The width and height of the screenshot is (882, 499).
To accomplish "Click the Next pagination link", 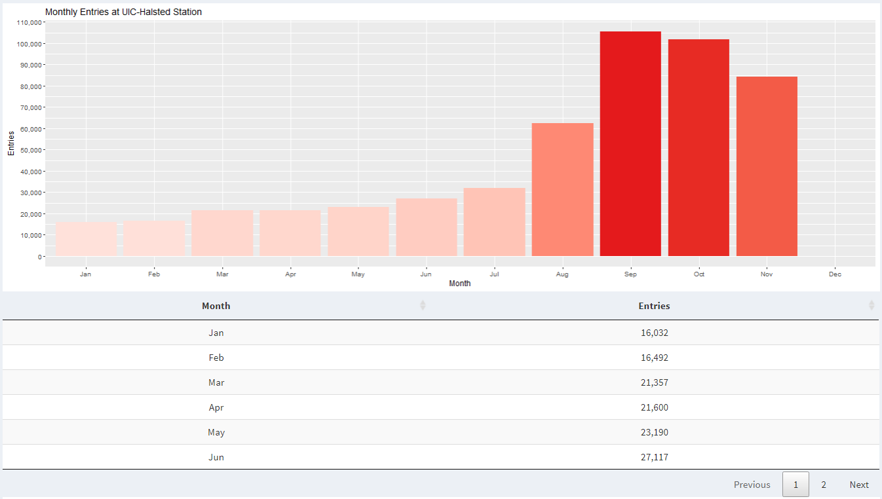I will [x=859, y=485].
